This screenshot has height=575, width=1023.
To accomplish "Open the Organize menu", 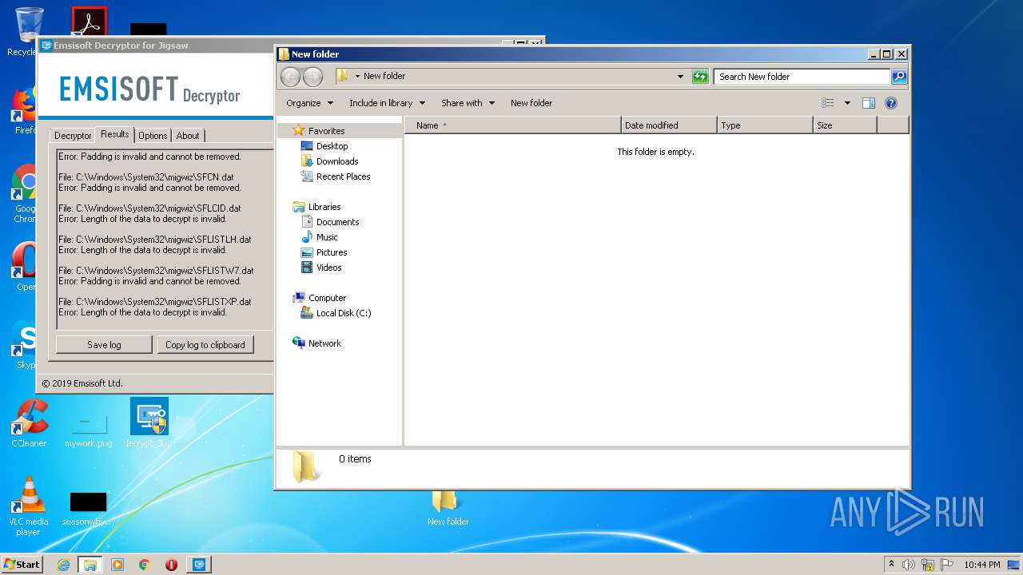I will point(309,103).
